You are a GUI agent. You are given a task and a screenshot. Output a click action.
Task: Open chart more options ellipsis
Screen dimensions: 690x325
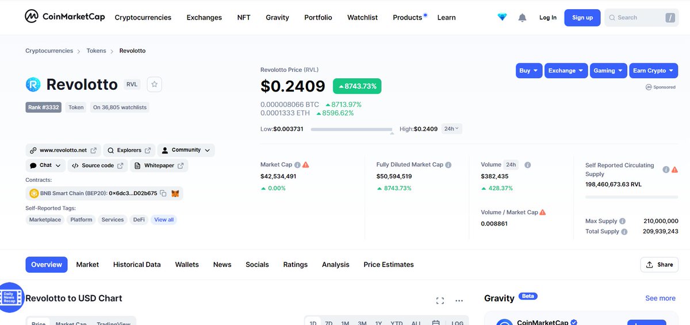tap(459, 300)
